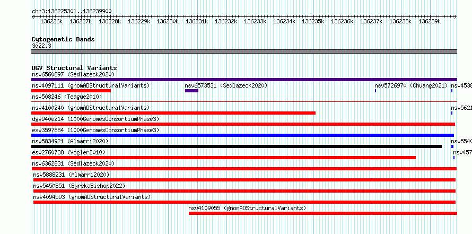This screenshot has width=472, height=234.
Task: Click the DGV Structural Variants track title
Action: (x=74, y=68)
